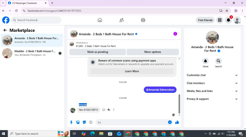Open the Chrome three-dot menu
This screenshot has height=137, width=246.
(x=242, y=11)
